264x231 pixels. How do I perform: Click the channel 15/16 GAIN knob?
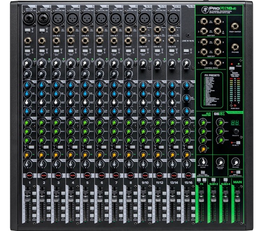click(186, 63)
